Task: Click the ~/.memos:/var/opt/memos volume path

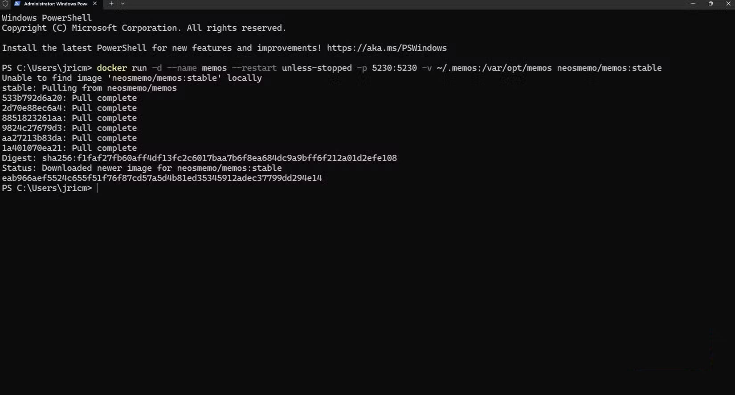Action: click(x=494, y=68)
